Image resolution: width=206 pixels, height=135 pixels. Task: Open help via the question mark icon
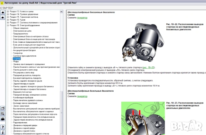tap(3, 127)
